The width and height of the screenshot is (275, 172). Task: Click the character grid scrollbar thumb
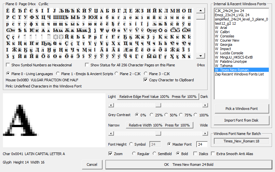(x=200, y=17)
